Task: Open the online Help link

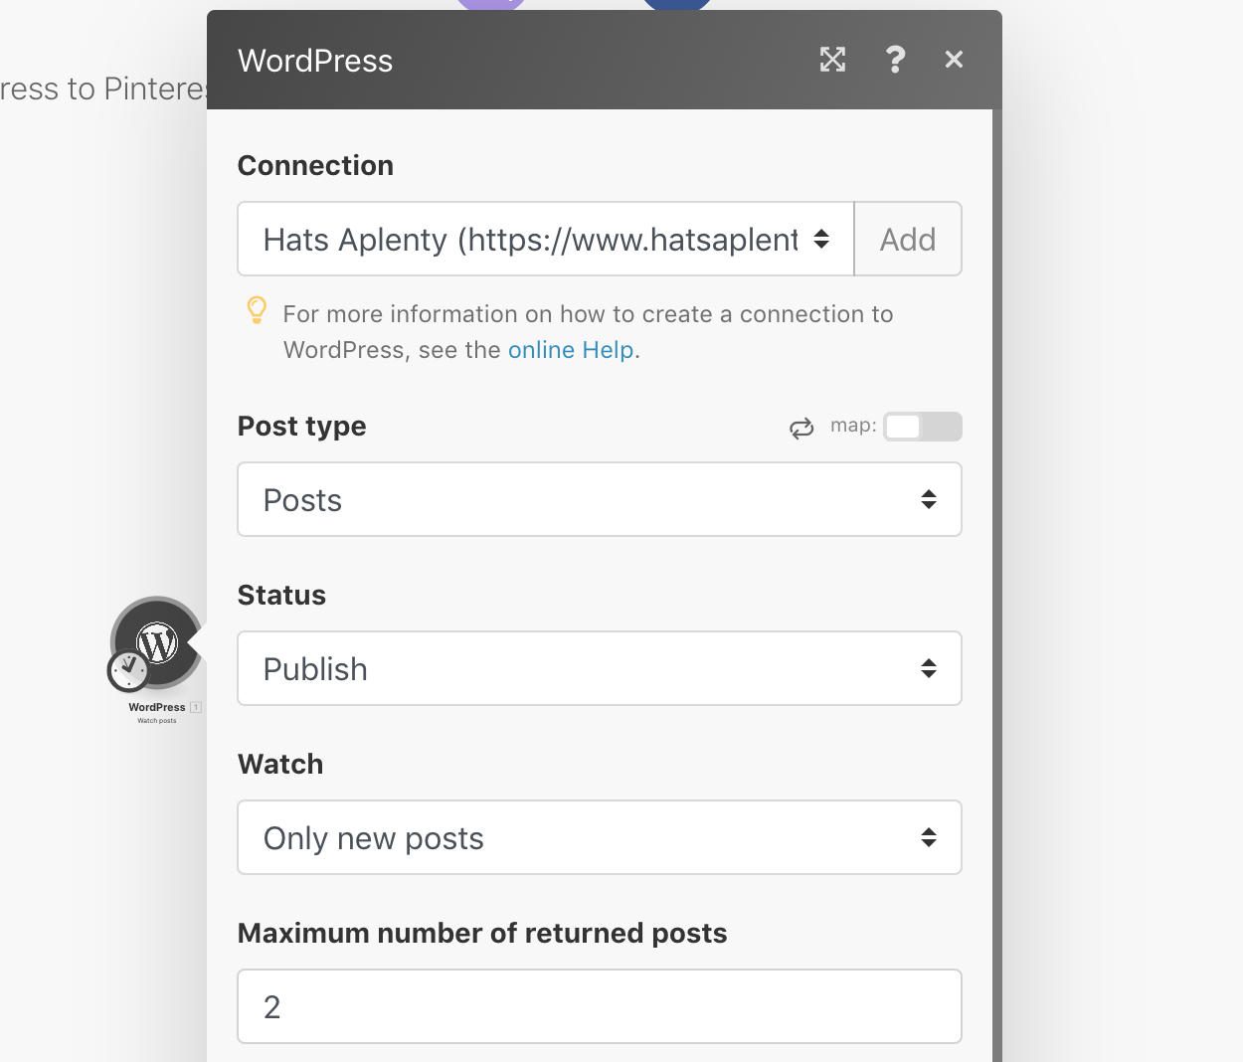Action: coord(571,350)
